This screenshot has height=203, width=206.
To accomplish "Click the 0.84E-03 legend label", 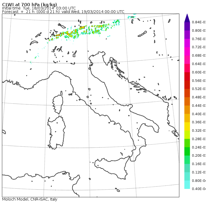I will (x=199, y=22).
